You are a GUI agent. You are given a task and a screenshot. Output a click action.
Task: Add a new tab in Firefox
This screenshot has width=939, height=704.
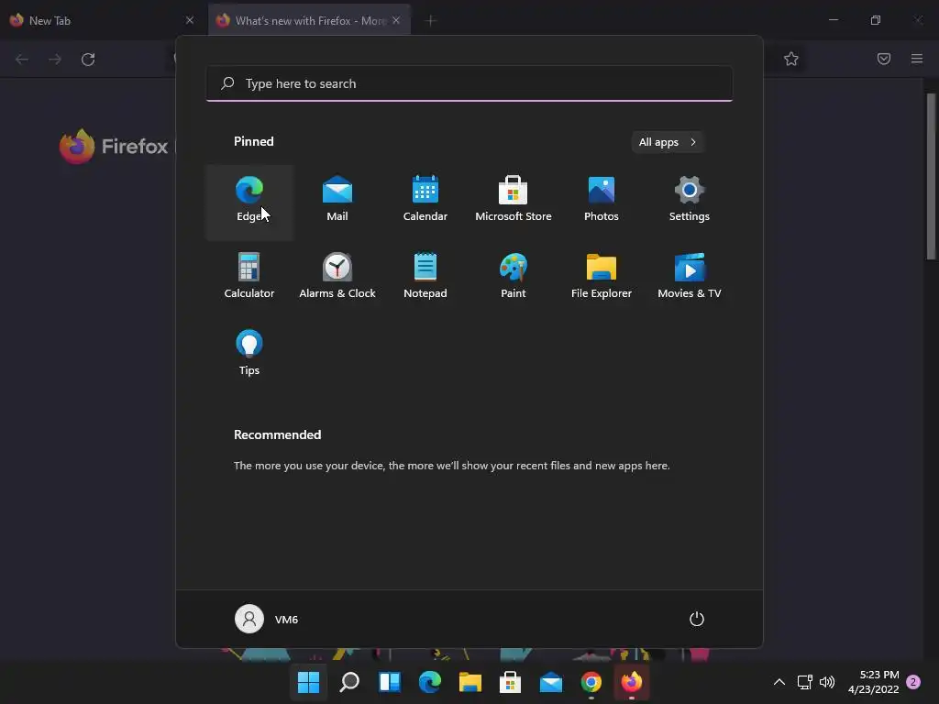(x=431, y=20)
